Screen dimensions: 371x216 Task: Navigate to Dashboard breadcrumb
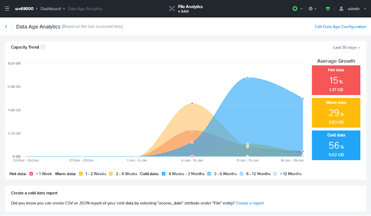point(51,9)
